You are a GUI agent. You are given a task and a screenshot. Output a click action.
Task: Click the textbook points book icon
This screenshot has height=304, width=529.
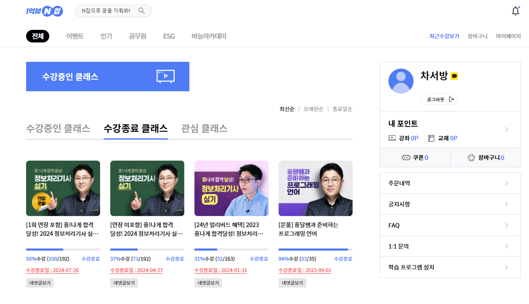coord(431,138)
